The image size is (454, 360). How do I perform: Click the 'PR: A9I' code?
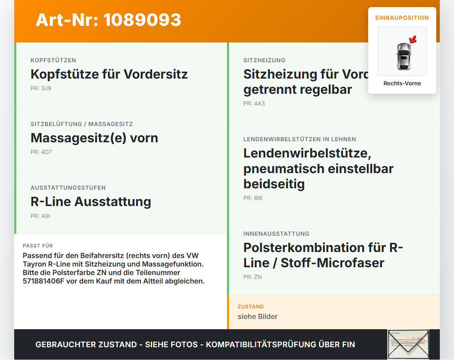[x=40, y=216]
